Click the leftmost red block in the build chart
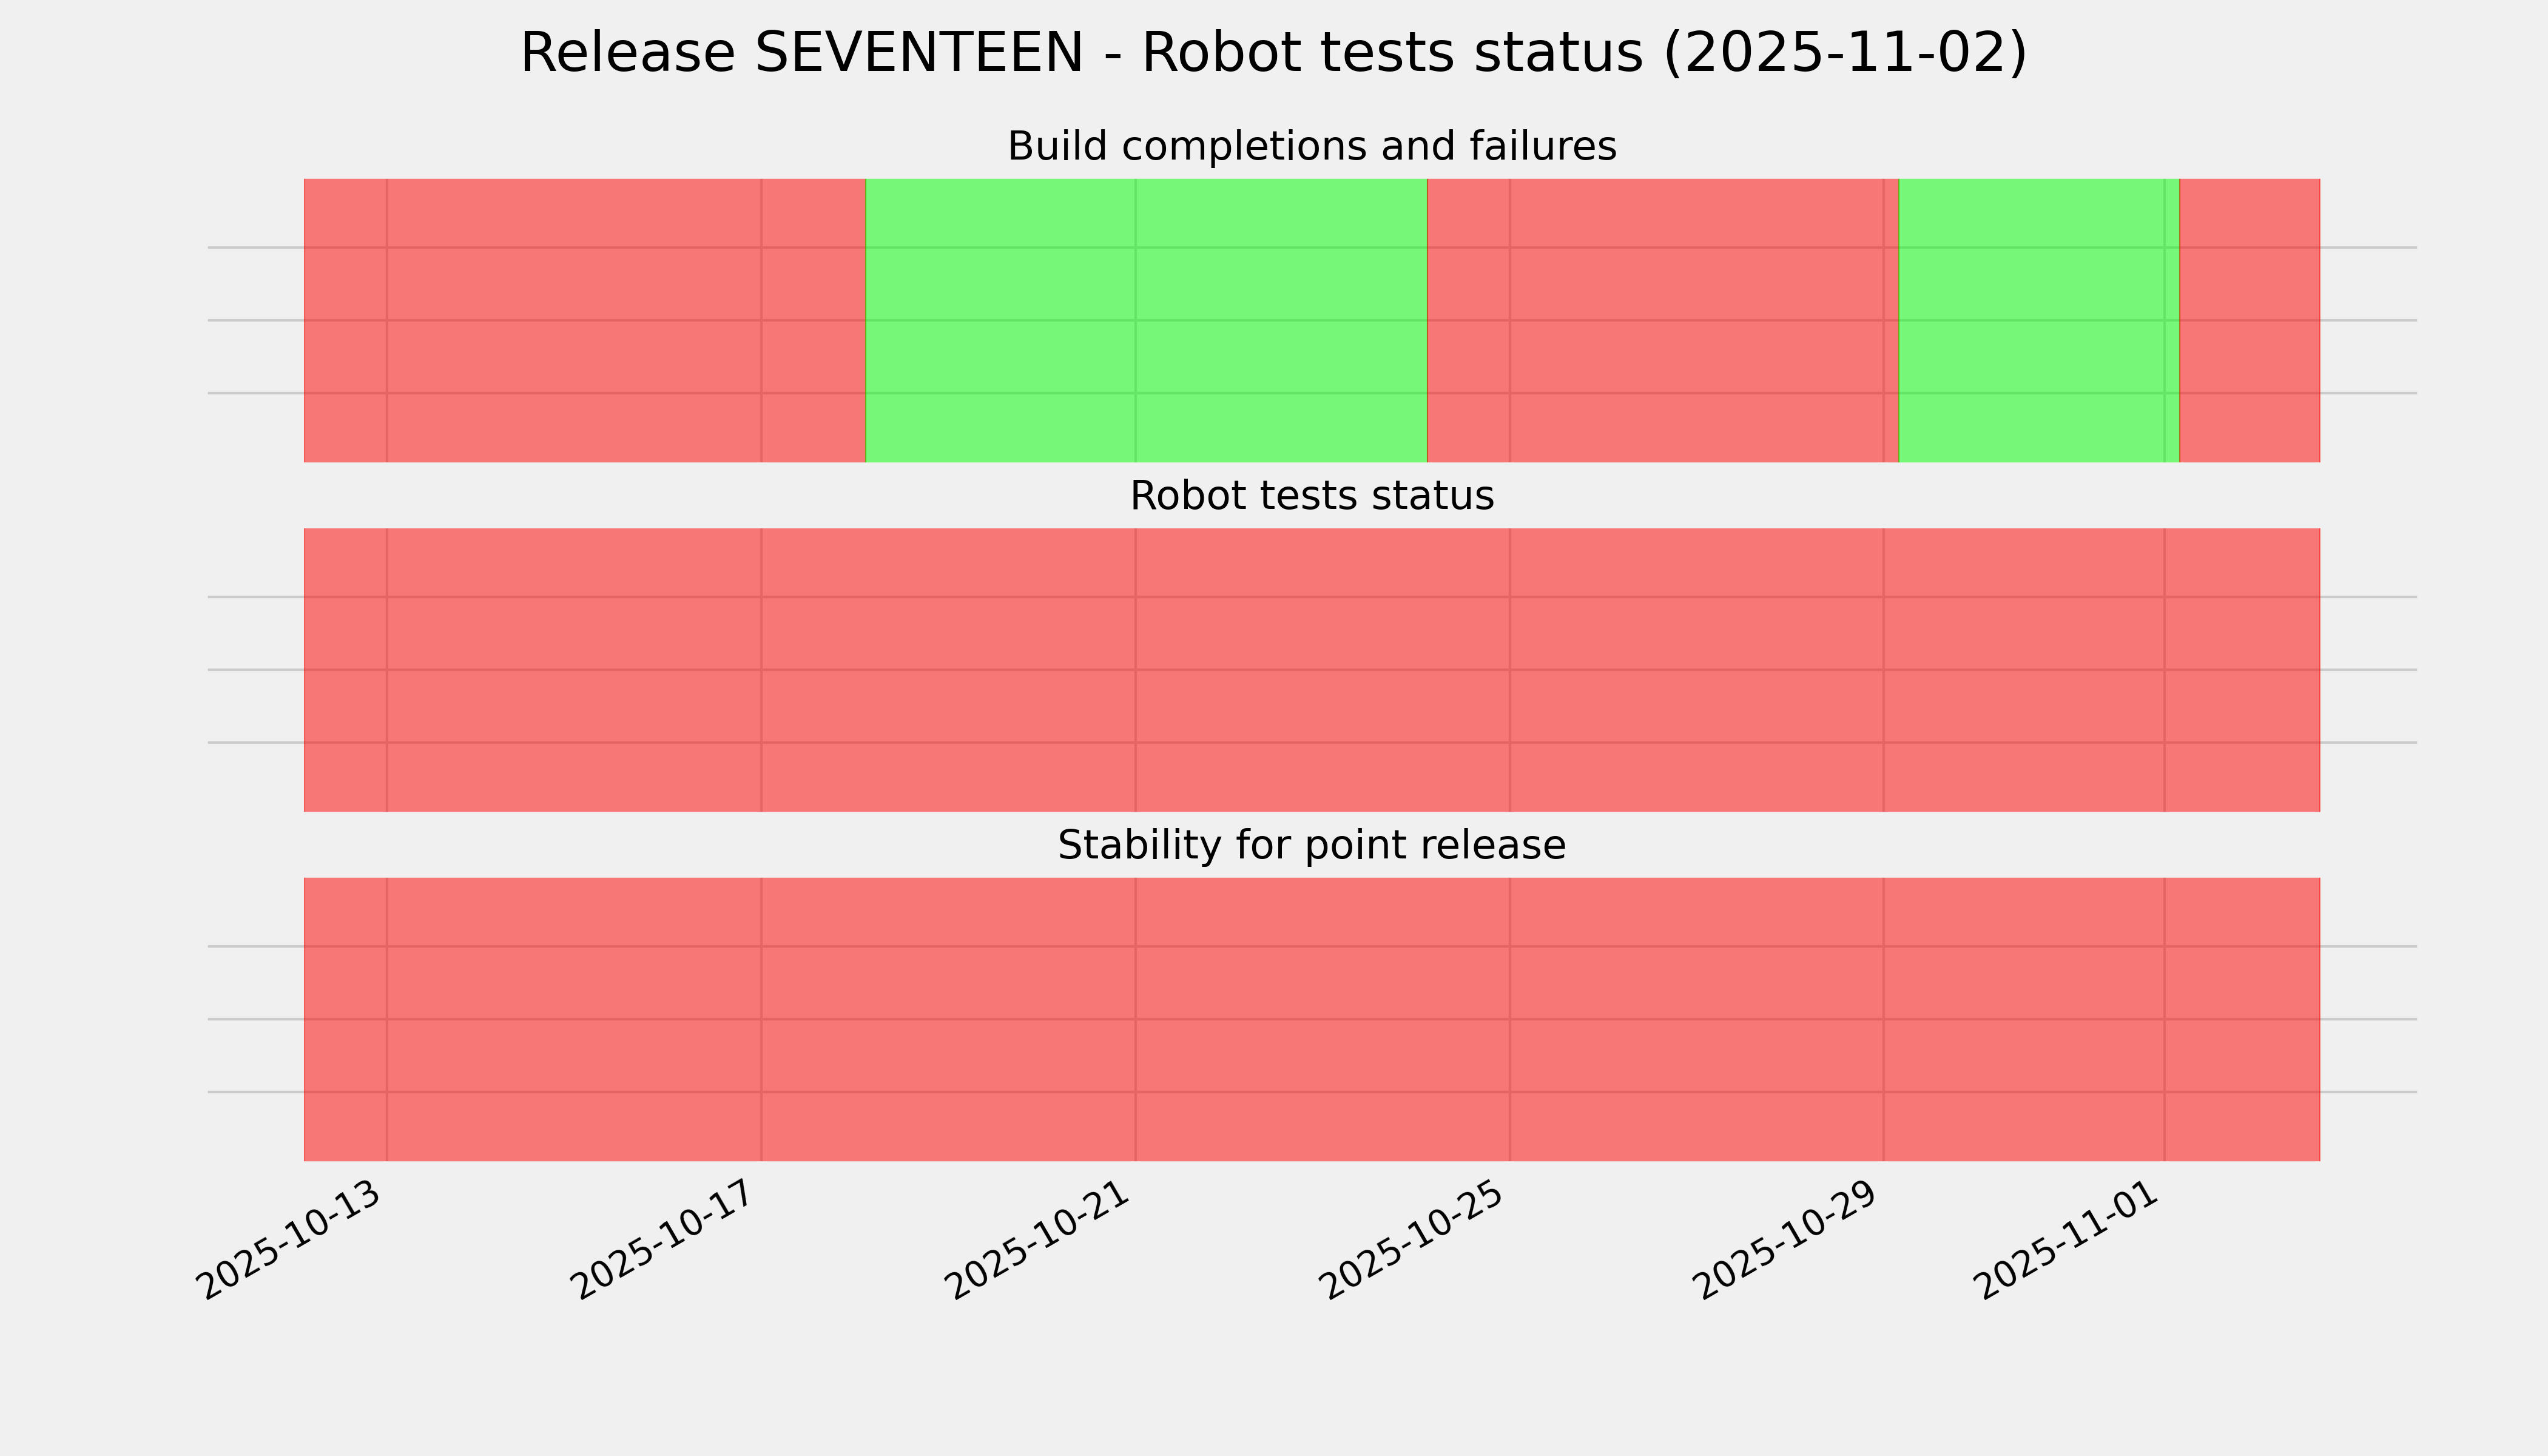The image size is (2548, 1456). [584, 320]
